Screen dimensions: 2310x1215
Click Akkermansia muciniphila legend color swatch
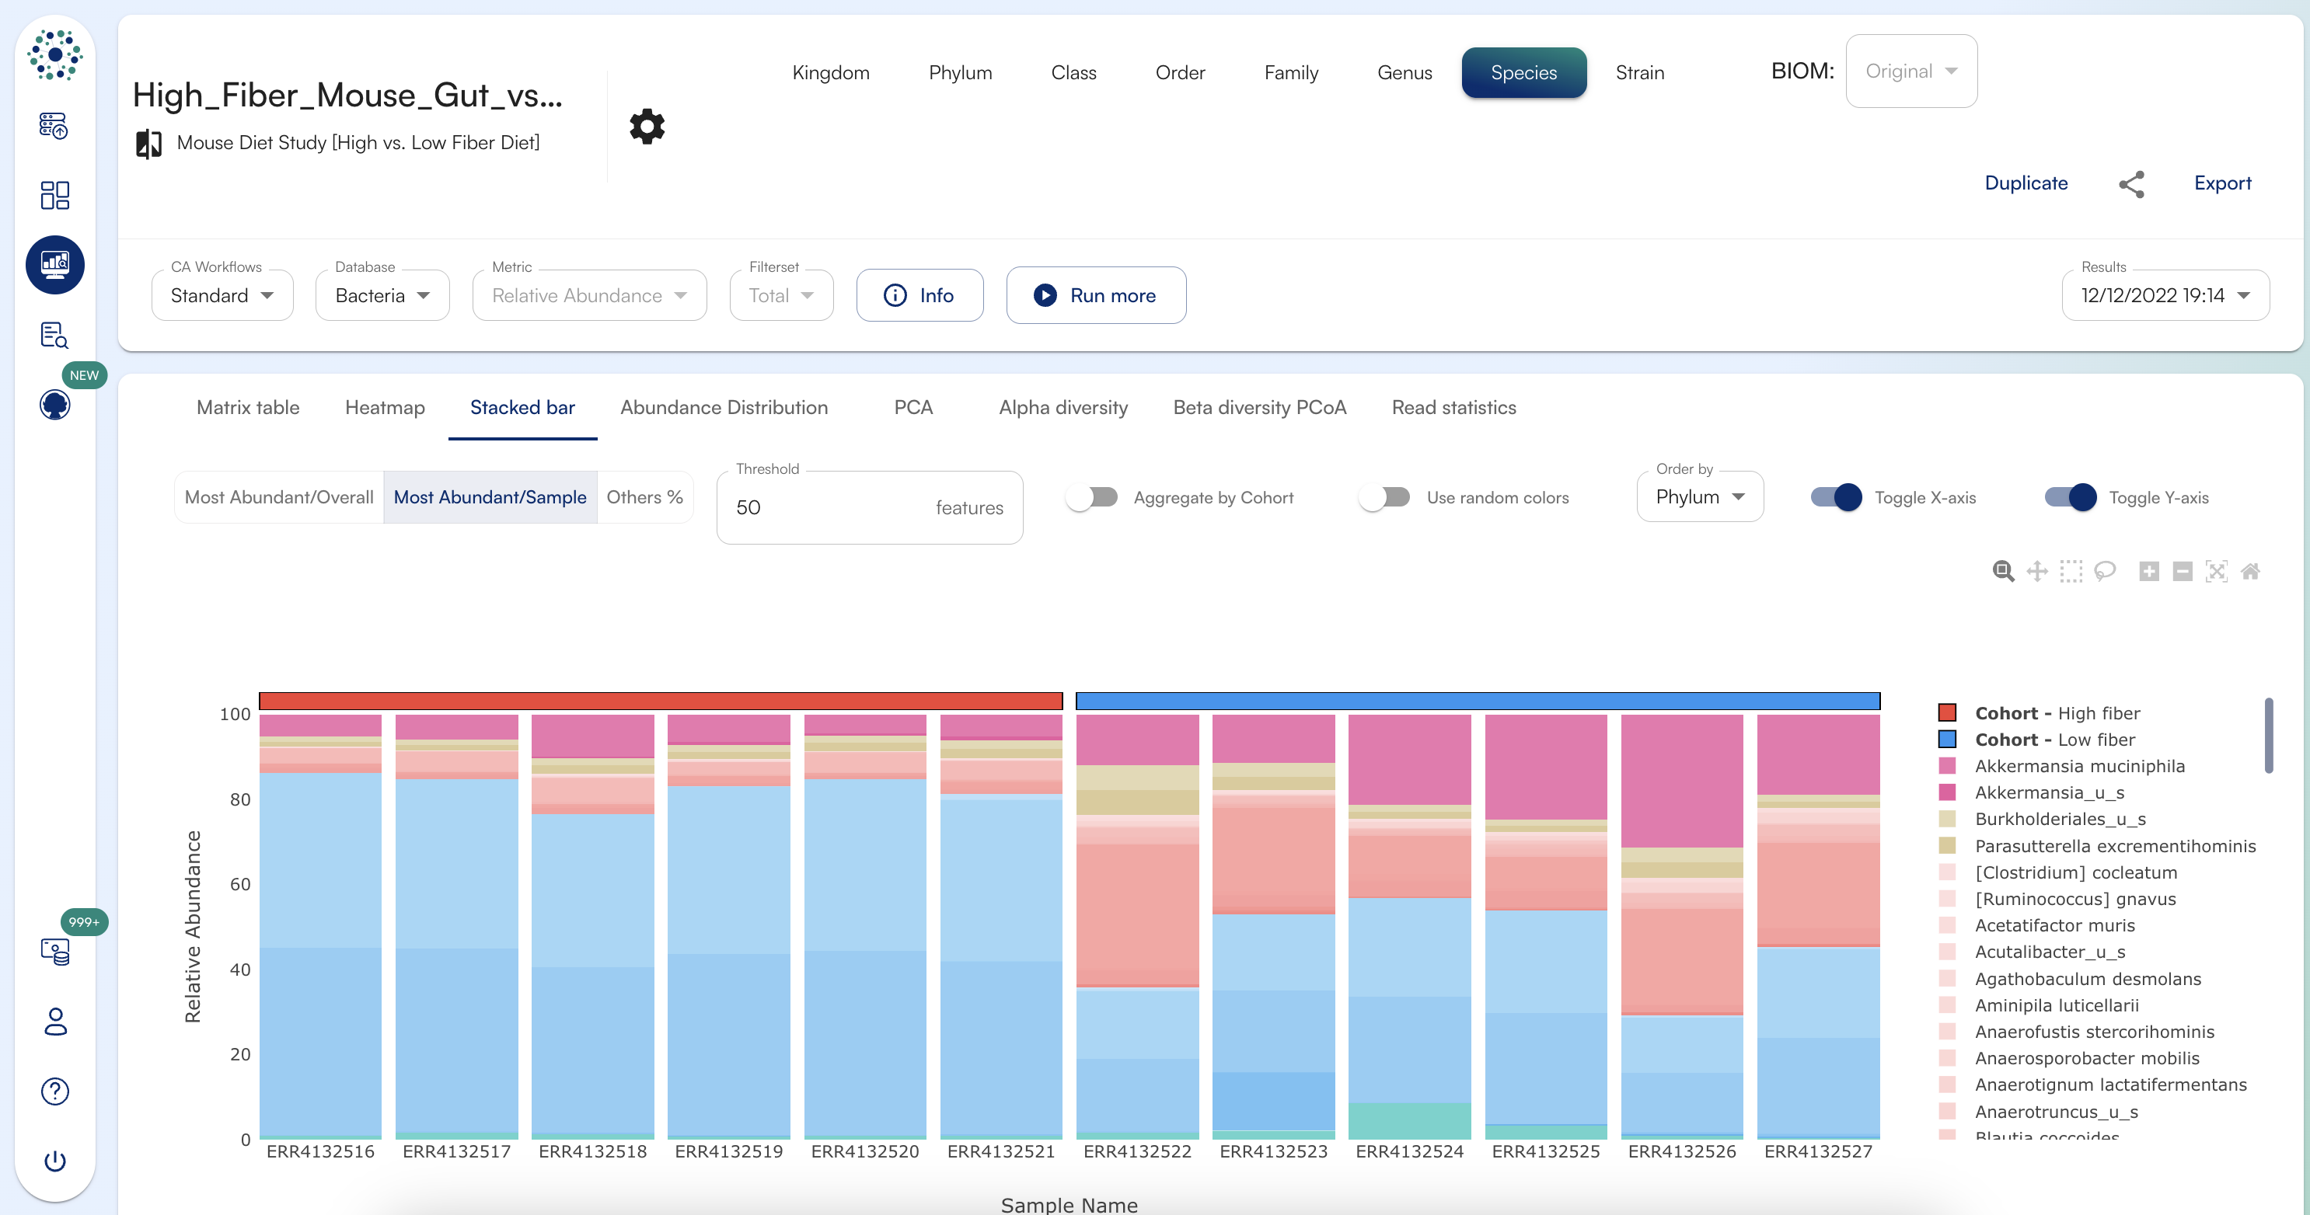[1947, 766]
